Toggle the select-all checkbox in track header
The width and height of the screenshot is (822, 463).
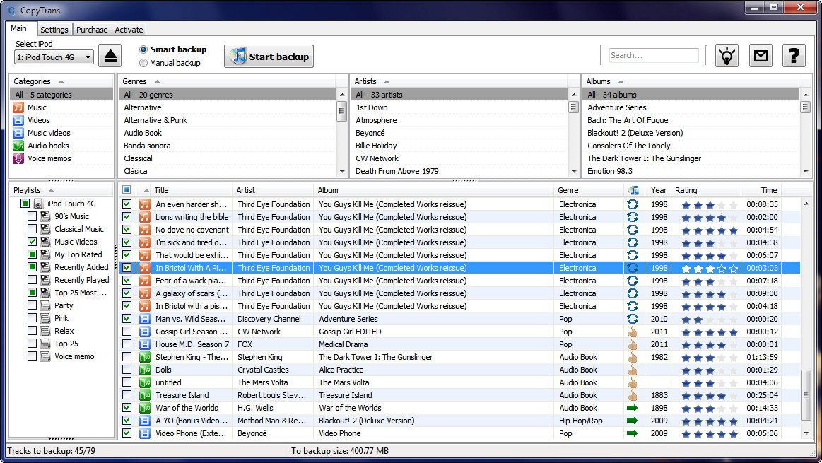(x=127, y=190)
